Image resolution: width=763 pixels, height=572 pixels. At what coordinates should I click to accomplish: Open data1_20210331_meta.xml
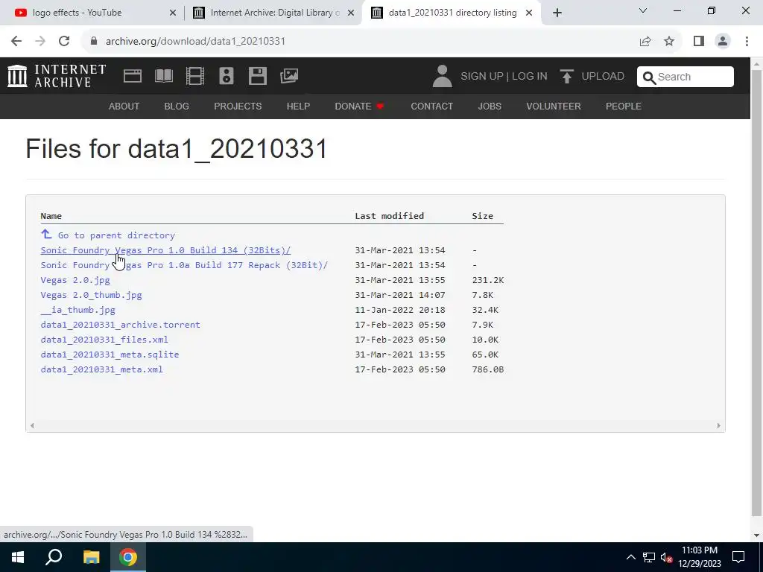pyautogui.click(x=101, y=369)
